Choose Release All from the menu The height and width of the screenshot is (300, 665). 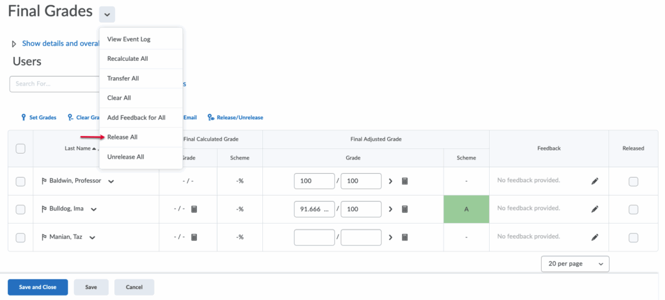tap(122, 137)
